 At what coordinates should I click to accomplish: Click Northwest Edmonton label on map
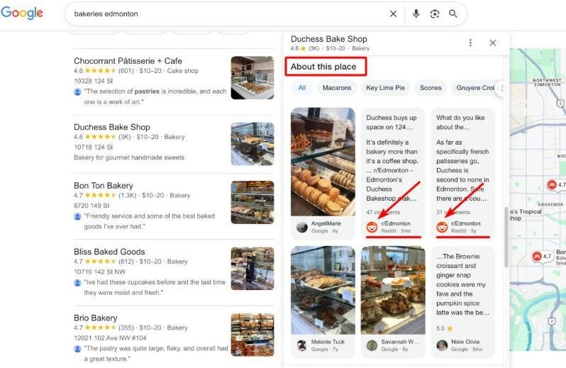tap(547, 82)
